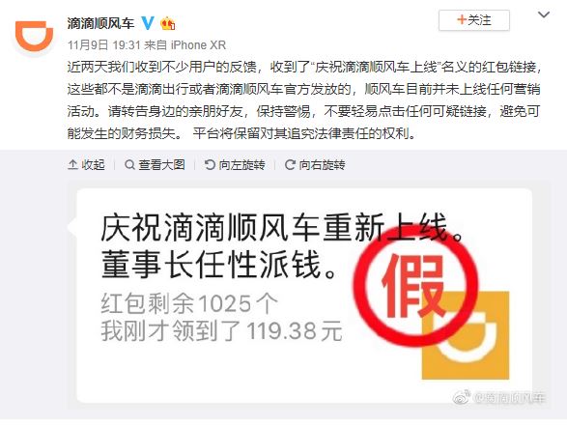Click the crown membership badge icon
The width and height of the screenshot is (567, 426).
[167, 23]
